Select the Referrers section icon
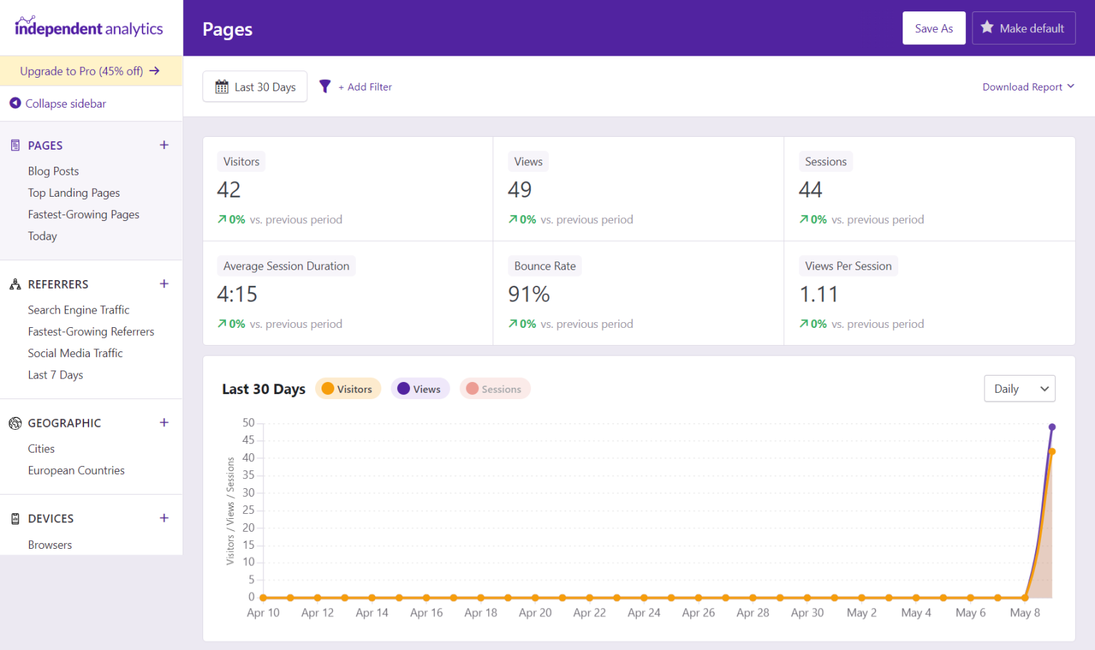 (14, 284)
